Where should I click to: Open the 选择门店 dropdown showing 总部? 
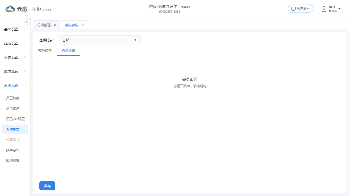click(x=100, y=40)
